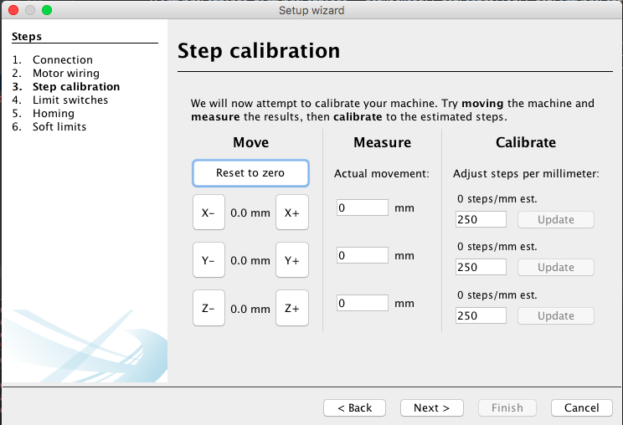Select the Z steps per millimeter field
Screen dimensions: 623x425
click(x=481, y=315)
